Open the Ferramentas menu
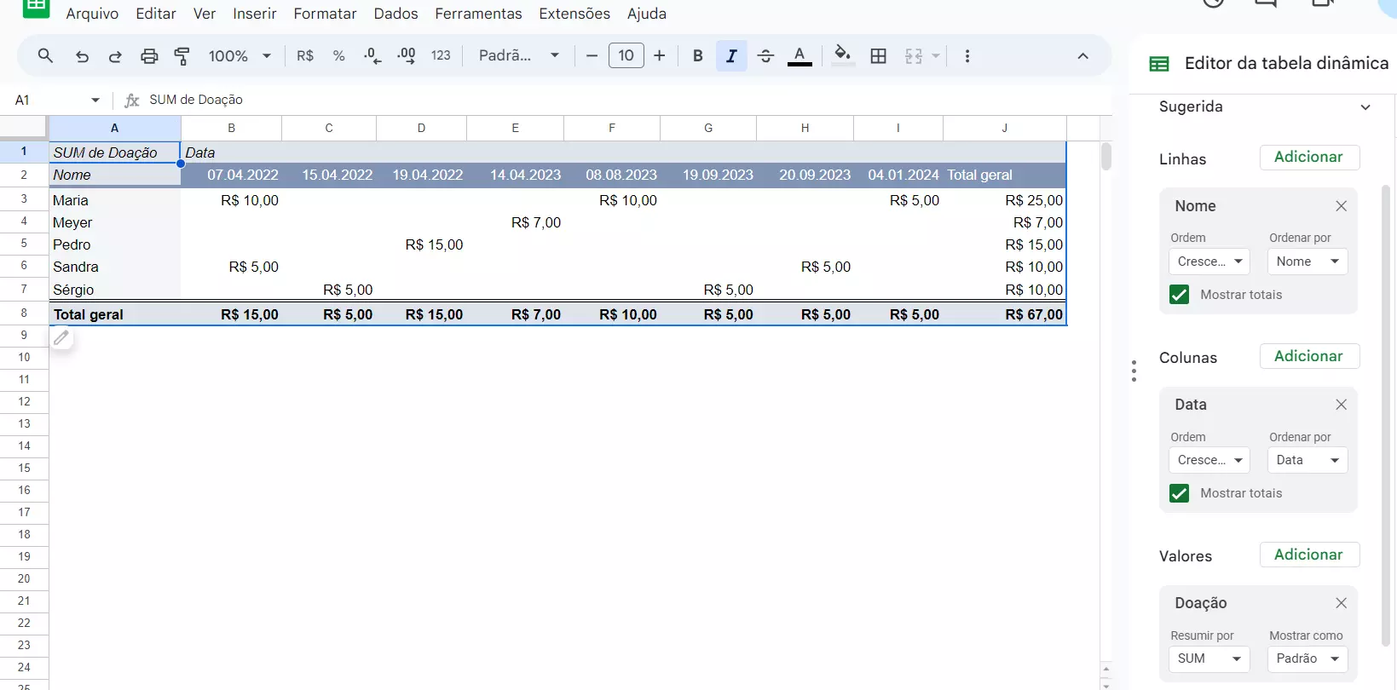This screenshot has height=690, width=1397. coord(478,14)
